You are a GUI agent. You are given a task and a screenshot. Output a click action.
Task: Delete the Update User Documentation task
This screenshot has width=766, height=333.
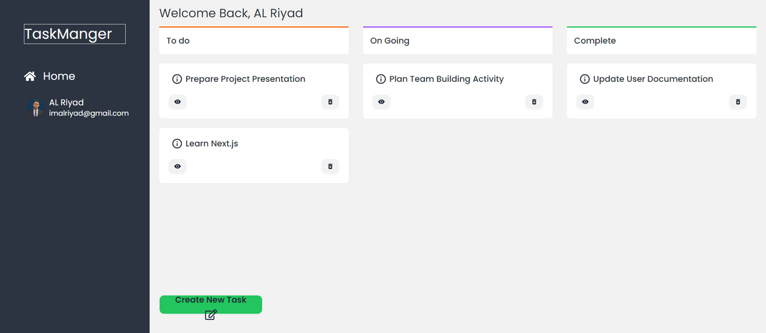[x=738, y=102]
